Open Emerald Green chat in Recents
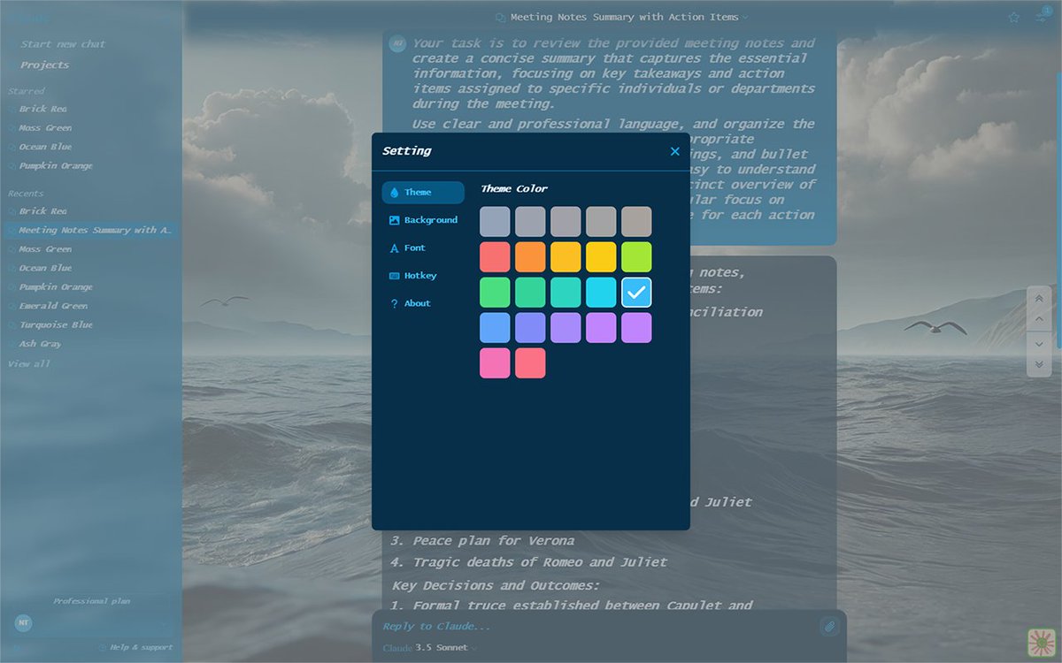This screenshot has width=1062, height=663. coord(53,306)
